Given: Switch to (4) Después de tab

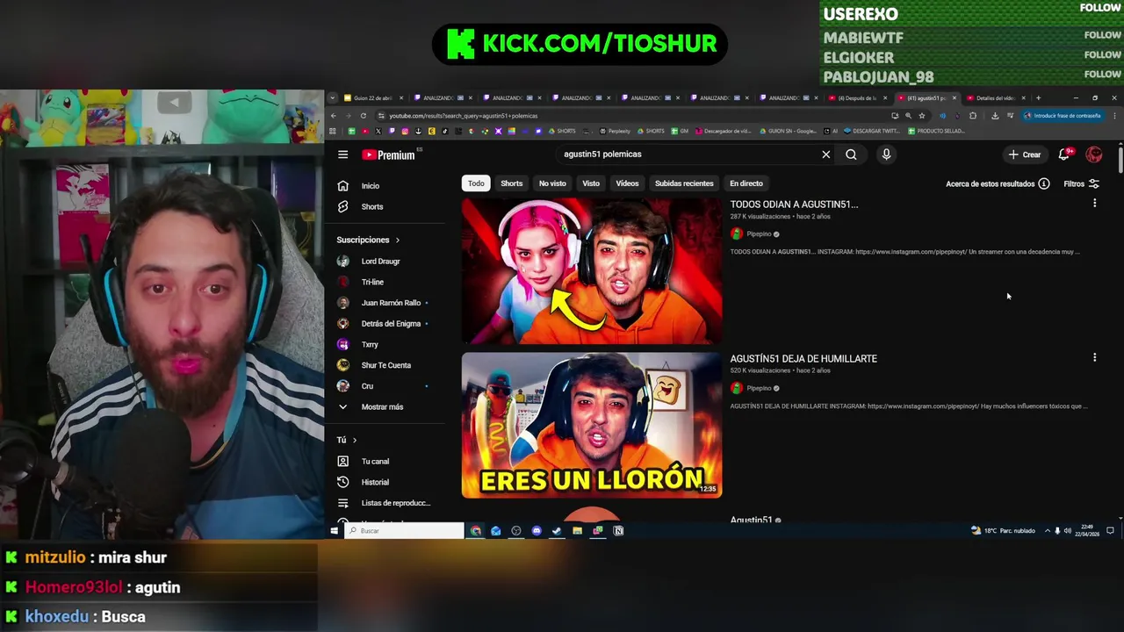Looking at the screenshot, I should (x=856, y=98).
